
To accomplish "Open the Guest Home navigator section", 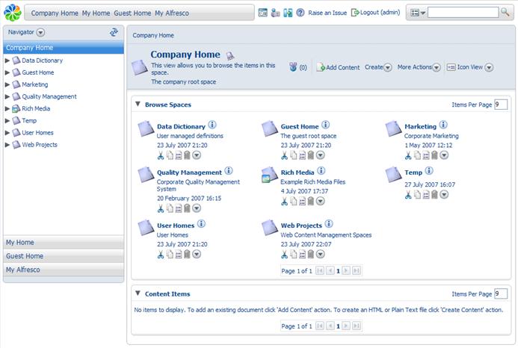I will coord(64,256).
